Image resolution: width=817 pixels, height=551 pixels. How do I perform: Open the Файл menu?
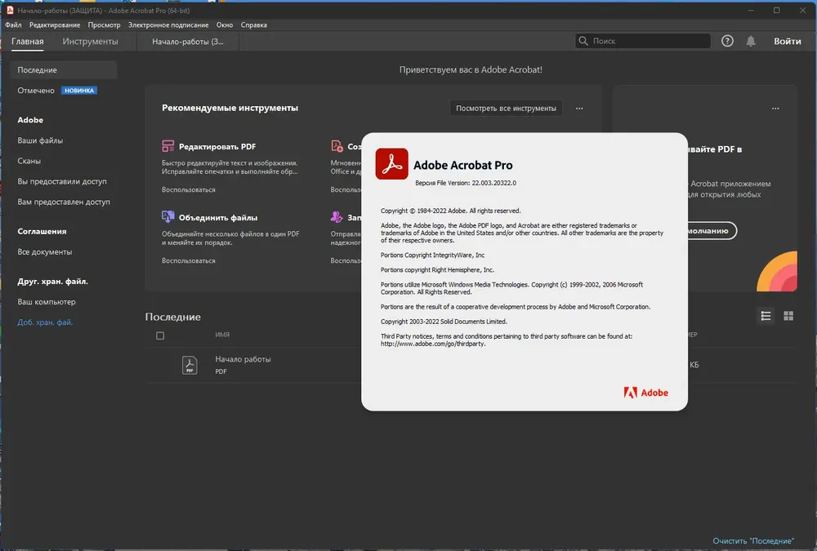click(14, 25)
